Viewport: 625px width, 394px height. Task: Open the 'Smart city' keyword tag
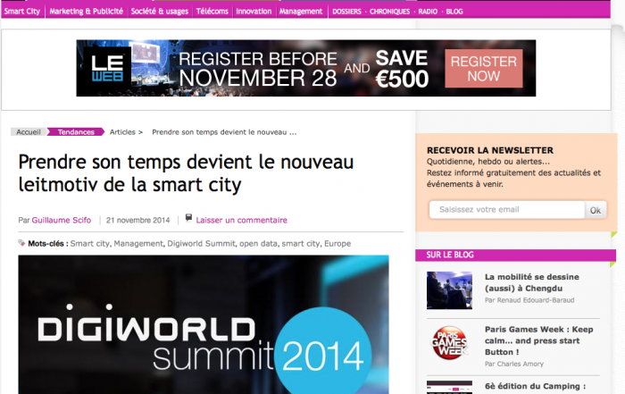[x=89, y=243]
